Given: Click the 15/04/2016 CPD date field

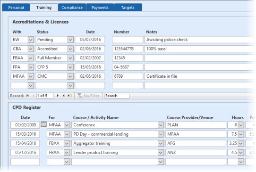Looking at the screenshot, I should [25, 143].
